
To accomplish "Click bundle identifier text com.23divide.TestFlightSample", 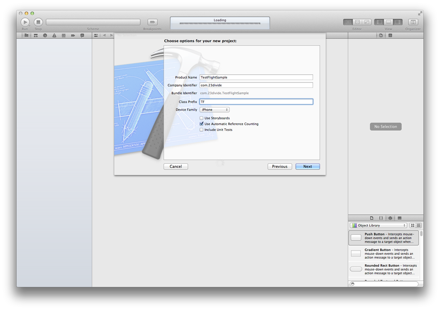I will (x=225, y=93).
